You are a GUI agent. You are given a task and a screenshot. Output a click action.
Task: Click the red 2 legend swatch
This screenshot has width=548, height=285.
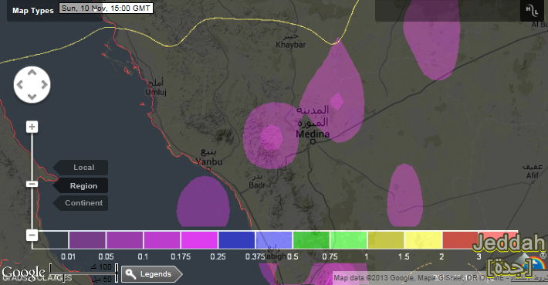tap(460, 240)
